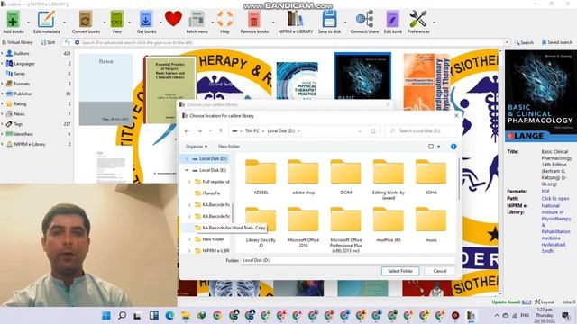Click the Cancel button in the dialog
The image size is (577, 324).
coord(439,271)
